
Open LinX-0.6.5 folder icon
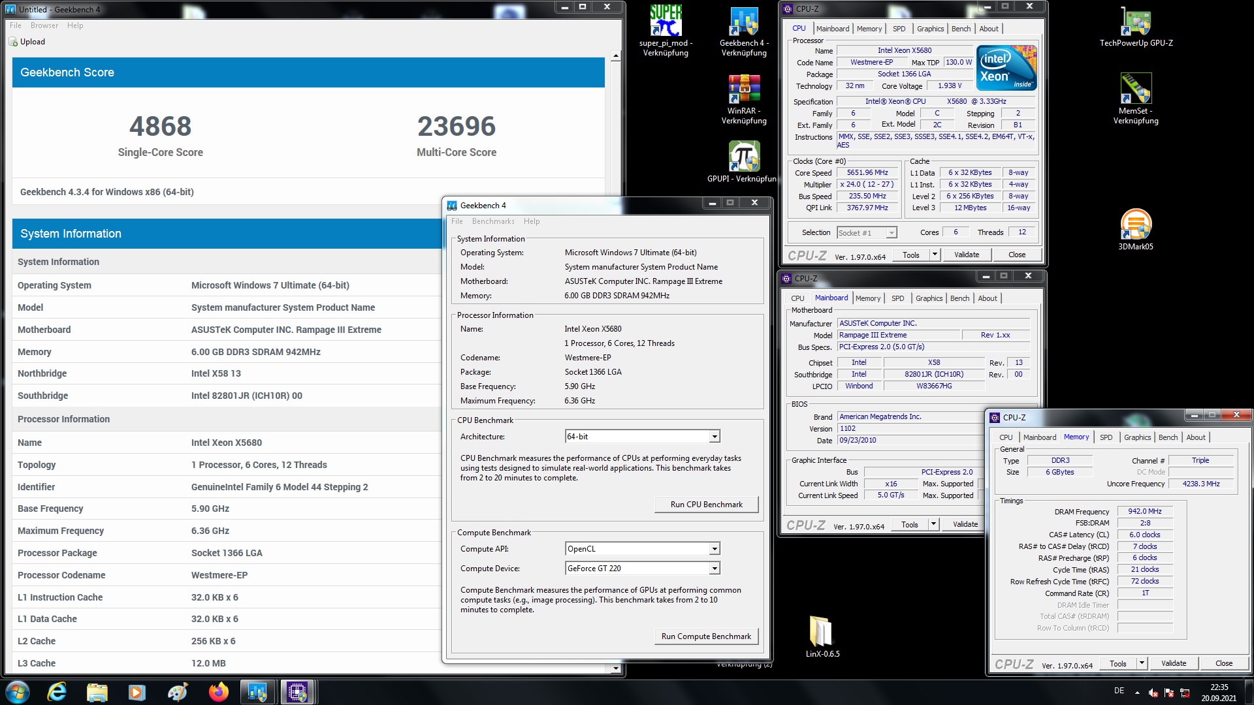[822, 636]
